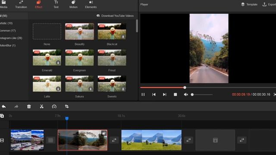Jump to next frame
The image size is (276, 155).
click(x=164, y=95)
